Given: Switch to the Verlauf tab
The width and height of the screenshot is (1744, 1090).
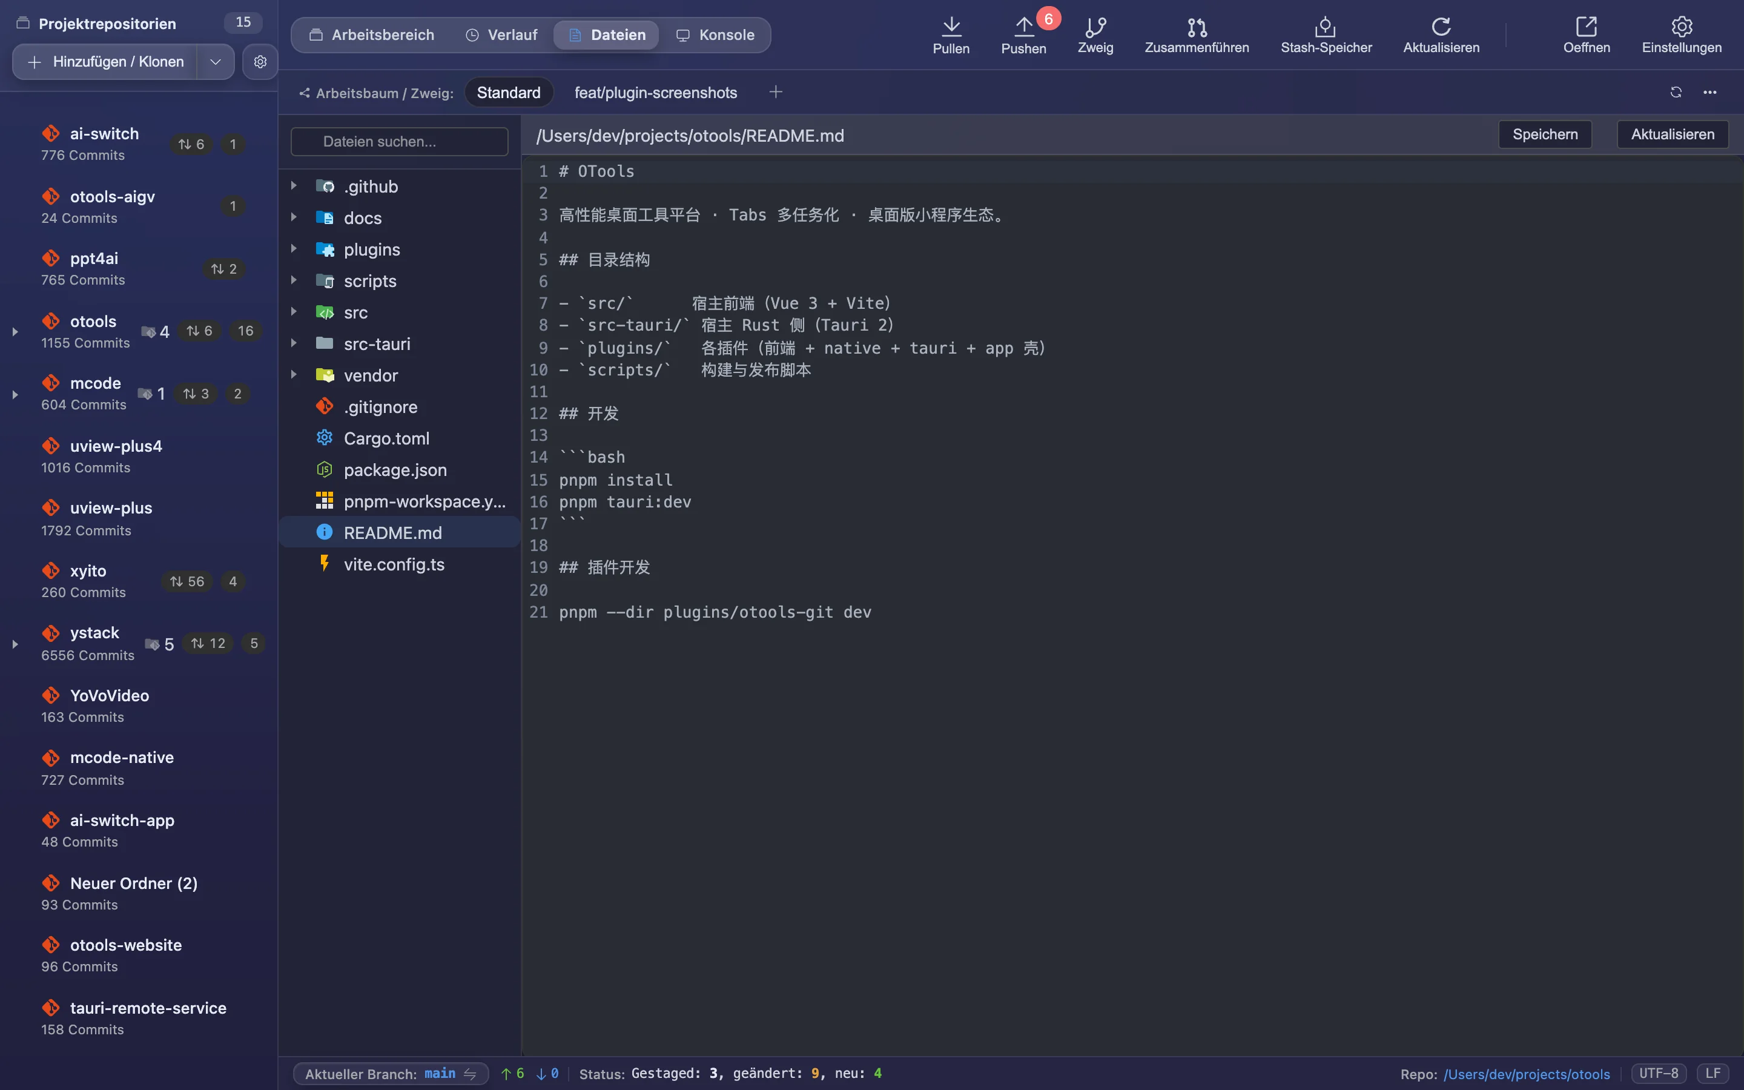Looking at the screenshot, I should tap(501, 35).
